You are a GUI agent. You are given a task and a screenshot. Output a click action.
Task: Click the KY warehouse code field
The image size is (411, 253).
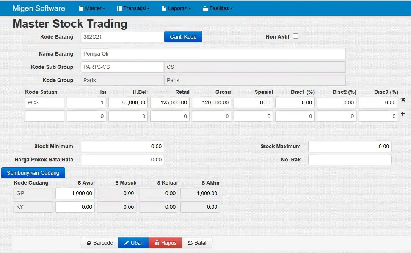pyautogui.click(x=33, y=207)
